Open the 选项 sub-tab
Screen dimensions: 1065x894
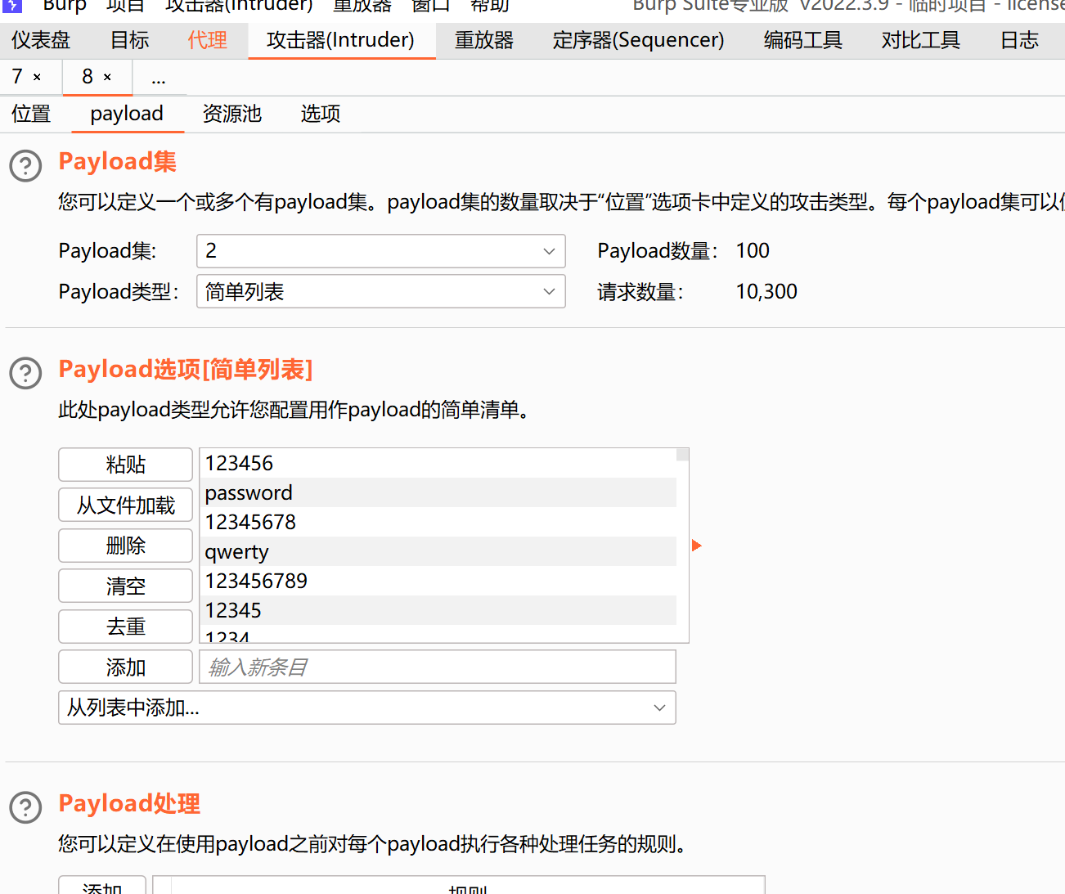(321, 114)
